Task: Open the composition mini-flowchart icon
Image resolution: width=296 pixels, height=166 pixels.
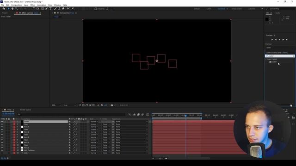Action: [129, 114]
